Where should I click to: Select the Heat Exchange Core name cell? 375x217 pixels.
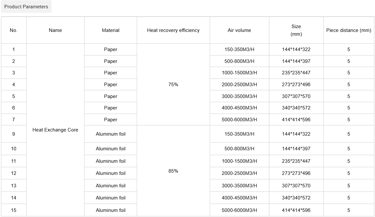(x=55, y=130)
